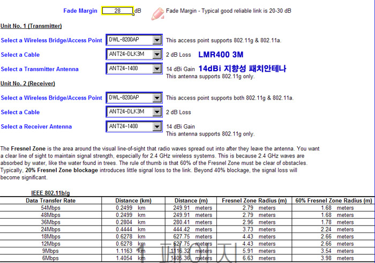Select the Data Transfer Rate column header
Image resolution: width=375 pixels, height=263 pixels.
(x=51, y=200)
